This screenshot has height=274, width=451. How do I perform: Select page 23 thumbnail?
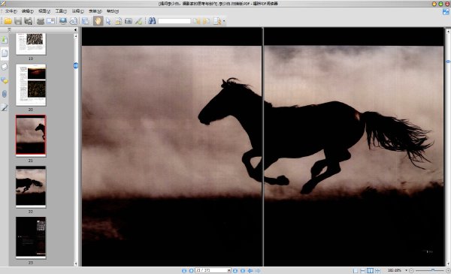(31, 238)
